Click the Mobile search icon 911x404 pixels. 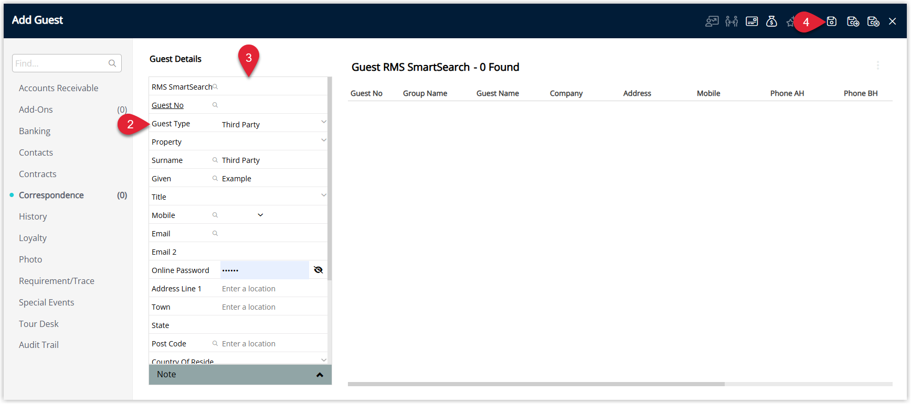[215, 215]
